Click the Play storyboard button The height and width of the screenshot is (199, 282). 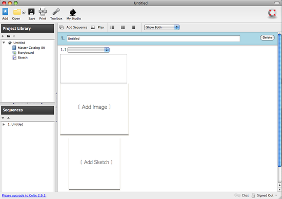pos(97,27)
